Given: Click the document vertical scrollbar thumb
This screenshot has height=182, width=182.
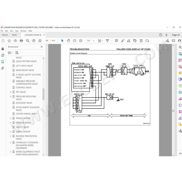Looking at the screenshot, I should coord(173,111).
